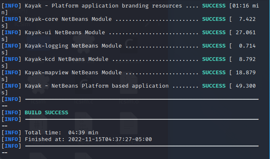270x159 pixels.
Task: Click SUCCESS on the Kayak-core line
Action: pyautogui.click(x=213, y=19)
